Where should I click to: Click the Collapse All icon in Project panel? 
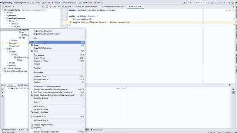tap(51, 7)
